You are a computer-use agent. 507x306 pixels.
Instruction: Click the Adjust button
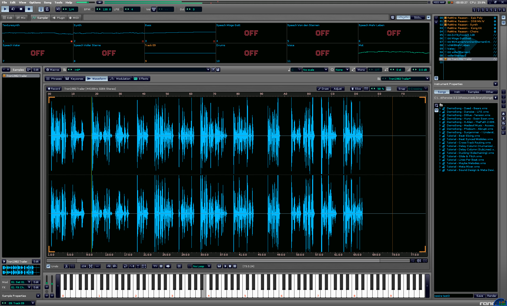pos(337,89)
